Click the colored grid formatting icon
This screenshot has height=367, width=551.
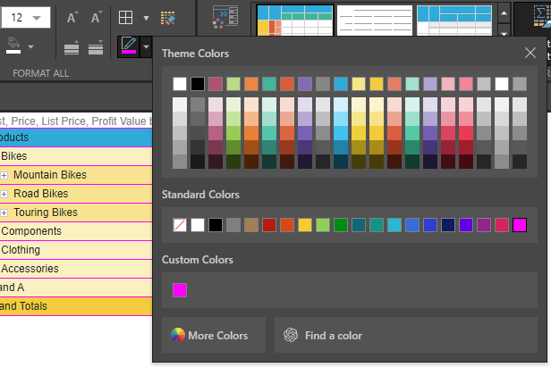tap(168, 17)
